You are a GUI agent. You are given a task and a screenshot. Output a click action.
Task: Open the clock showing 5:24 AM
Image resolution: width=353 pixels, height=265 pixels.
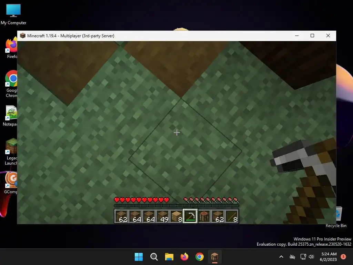coord(328,257)
